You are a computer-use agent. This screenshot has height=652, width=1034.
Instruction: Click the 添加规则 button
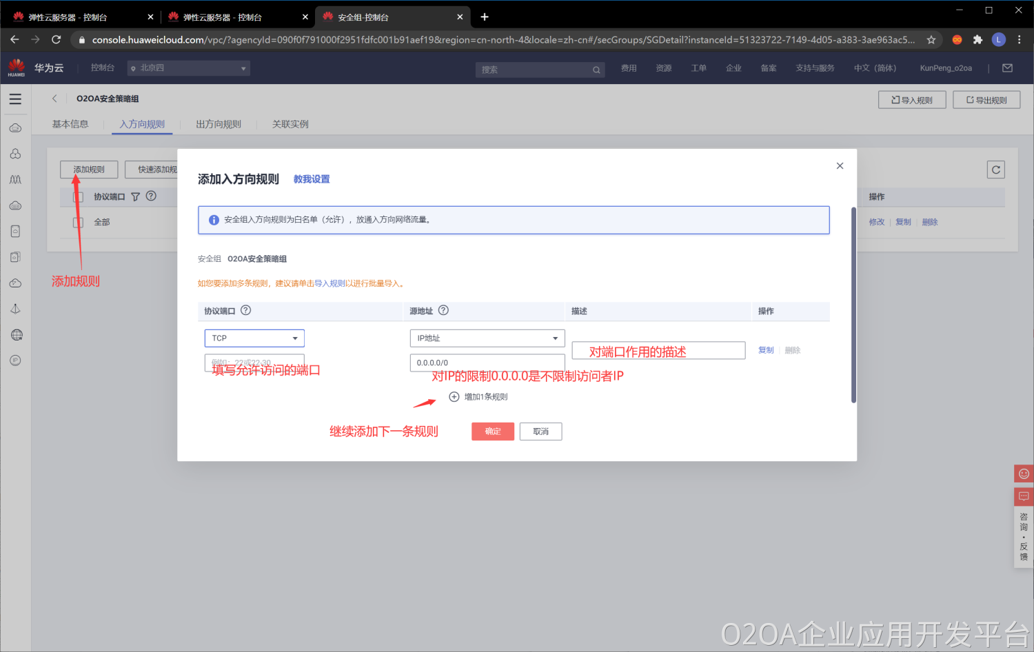[89, 170]
